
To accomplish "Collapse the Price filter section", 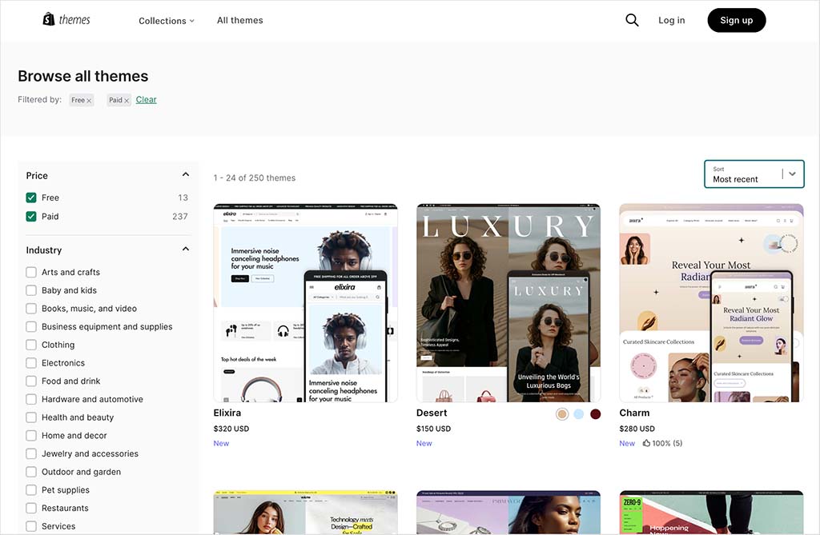I will [186, 174].
